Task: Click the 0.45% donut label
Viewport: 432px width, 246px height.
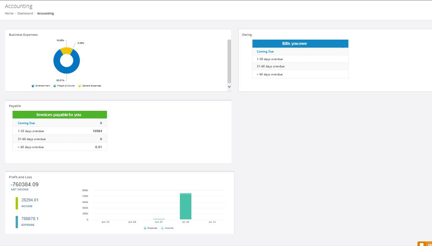Action: pos(81,43)
